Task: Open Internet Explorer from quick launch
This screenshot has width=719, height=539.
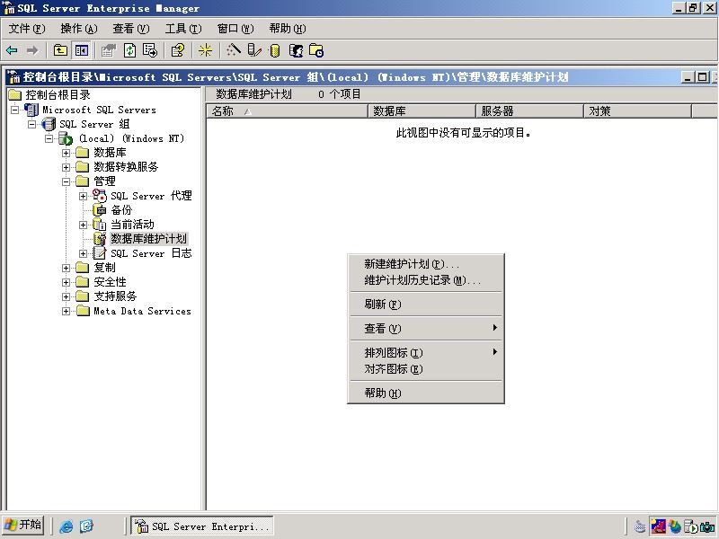Action: pos(66,526)
